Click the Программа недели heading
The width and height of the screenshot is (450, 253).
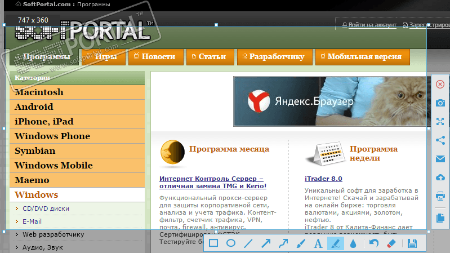[373, 153]
